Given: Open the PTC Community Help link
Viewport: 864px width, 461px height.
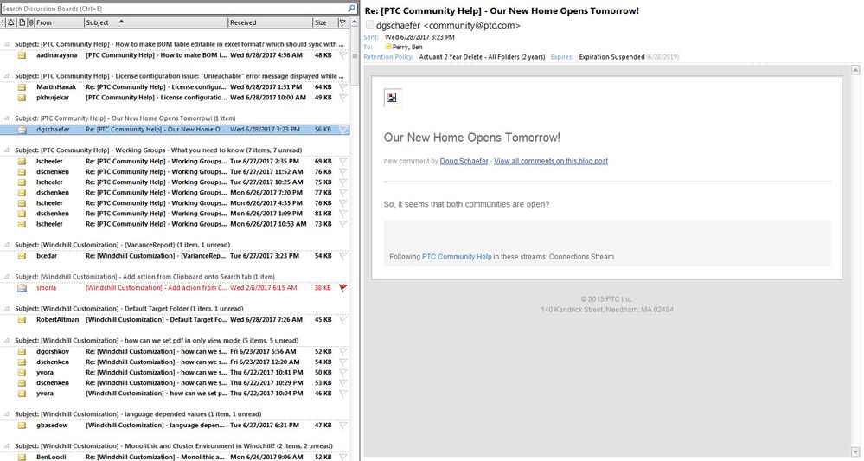Looking at the screenshot, I should pyautogui.click(x=457, y=257).
